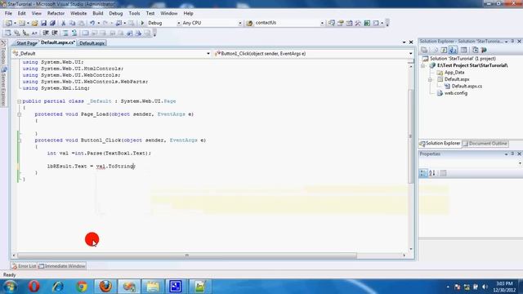Click the Start Page green icon in toolbar
Image resolution: width=523 pixels, height=294 pixels.
(x=367, y=23)
